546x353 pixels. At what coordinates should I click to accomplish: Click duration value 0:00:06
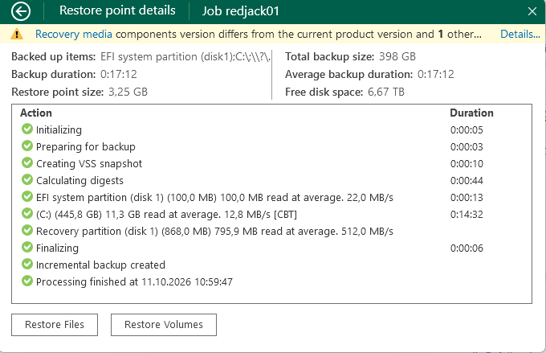pos(467,248)
